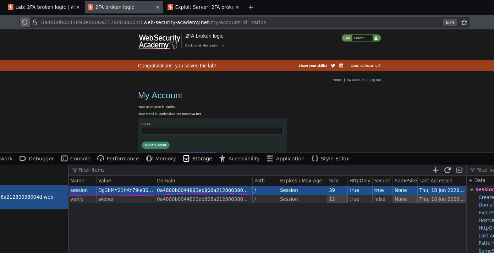Image resolution: width=494 pixels, height=253 pixels.
Task: Open a new browser tab with plus icon
Action: tap(251, 7)
